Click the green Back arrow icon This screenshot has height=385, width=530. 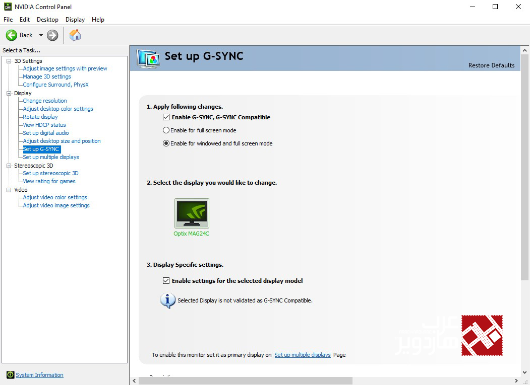tap(12, 35)
